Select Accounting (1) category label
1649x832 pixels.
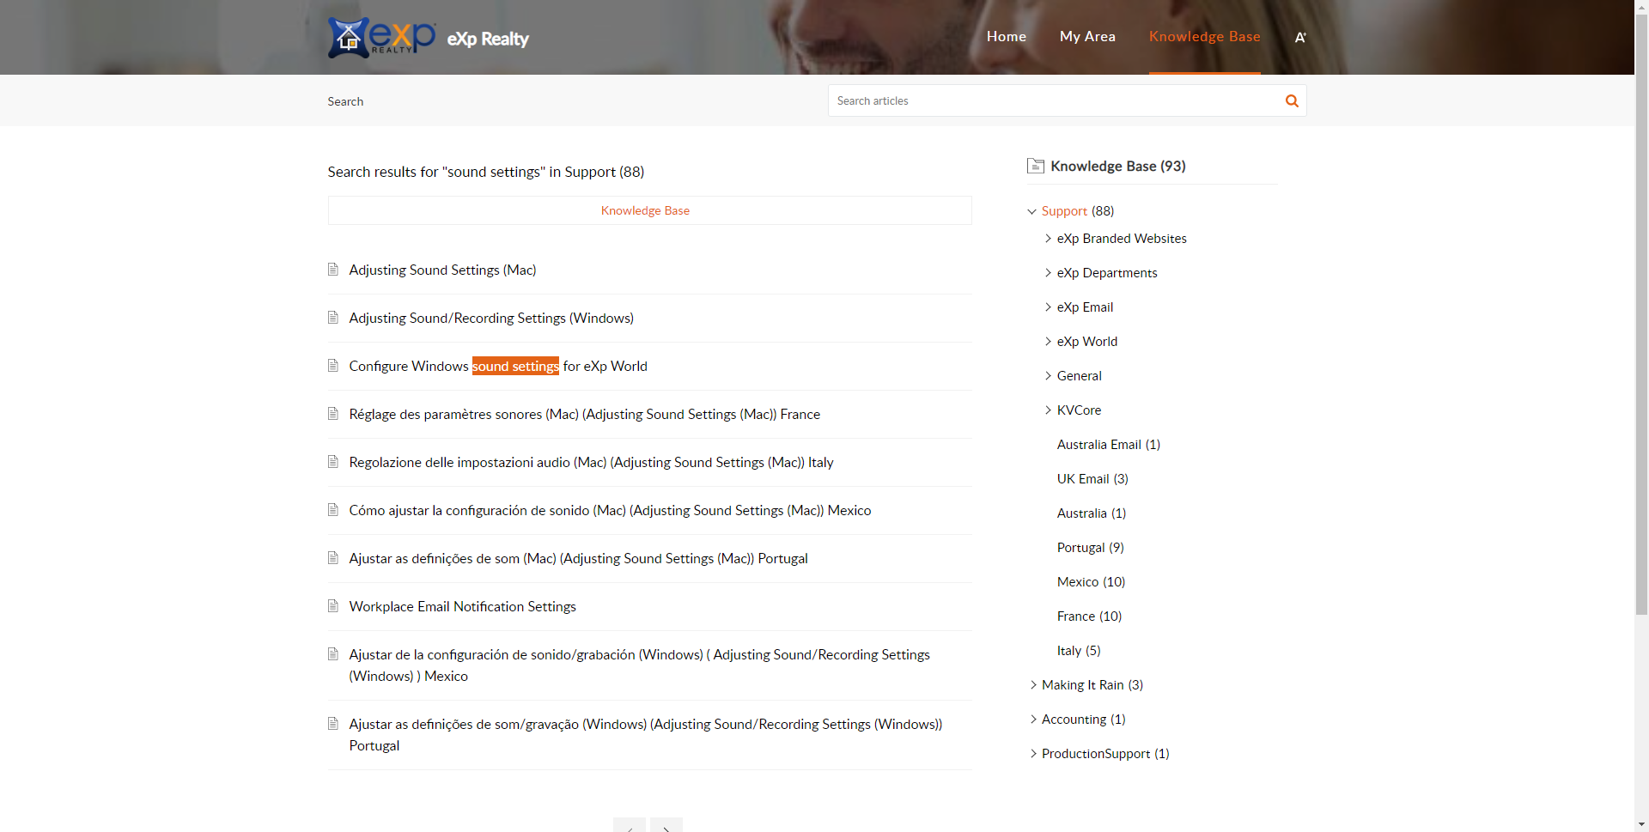[x=1083, y=720]
